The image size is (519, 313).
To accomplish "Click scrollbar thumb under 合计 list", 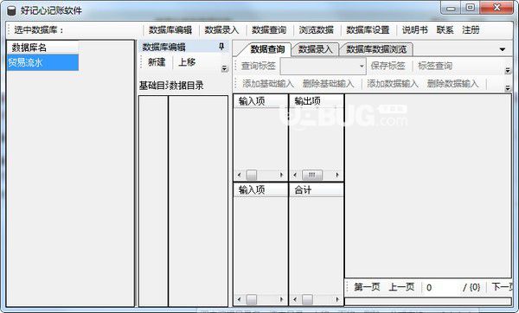I will point(307,300).
